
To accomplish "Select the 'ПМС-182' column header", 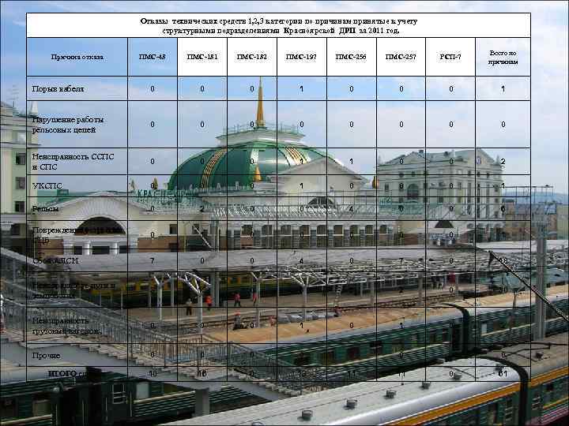I will point(252,57).
